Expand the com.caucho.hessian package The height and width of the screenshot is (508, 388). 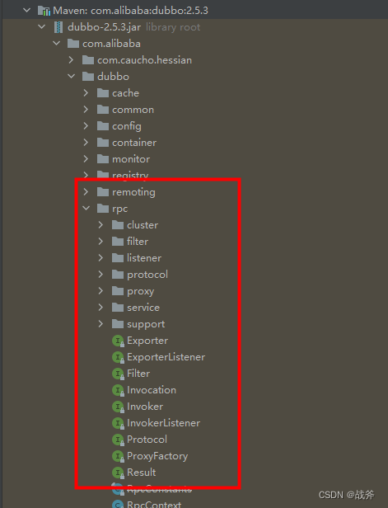click(x=71, y=60)
